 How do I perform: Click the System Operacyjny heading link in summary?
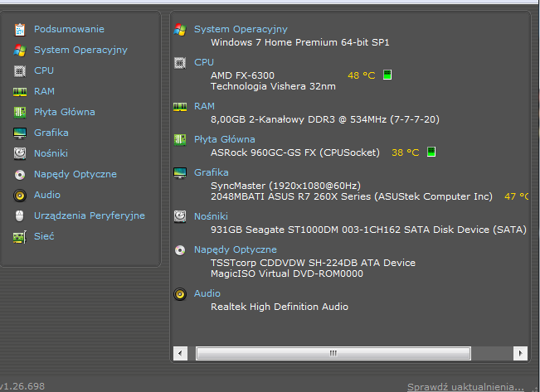click(241, 30)
